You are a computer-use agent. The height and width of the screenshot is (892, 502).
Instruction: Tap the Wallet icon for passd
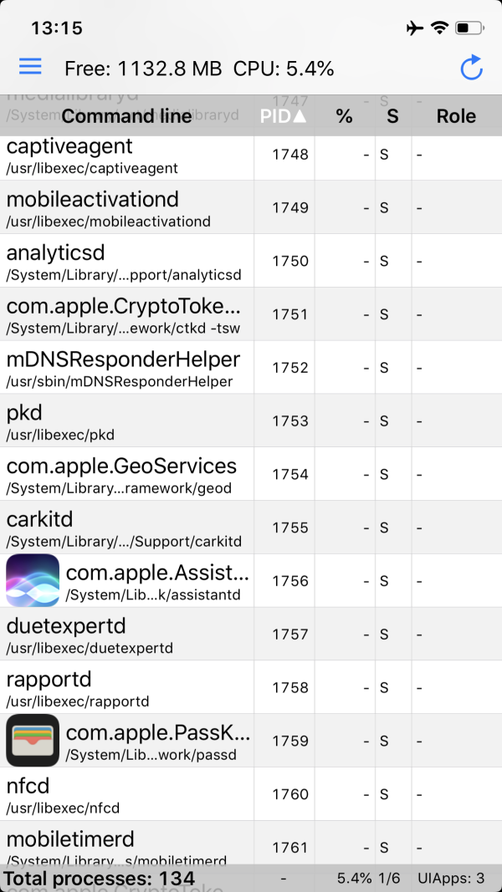pyautogui.click(x=33, y=741)
